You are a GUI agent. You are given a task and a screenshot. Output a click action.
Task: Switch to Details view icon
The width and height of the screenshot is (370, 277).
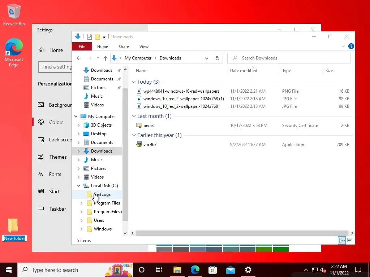tap(342, 240)
